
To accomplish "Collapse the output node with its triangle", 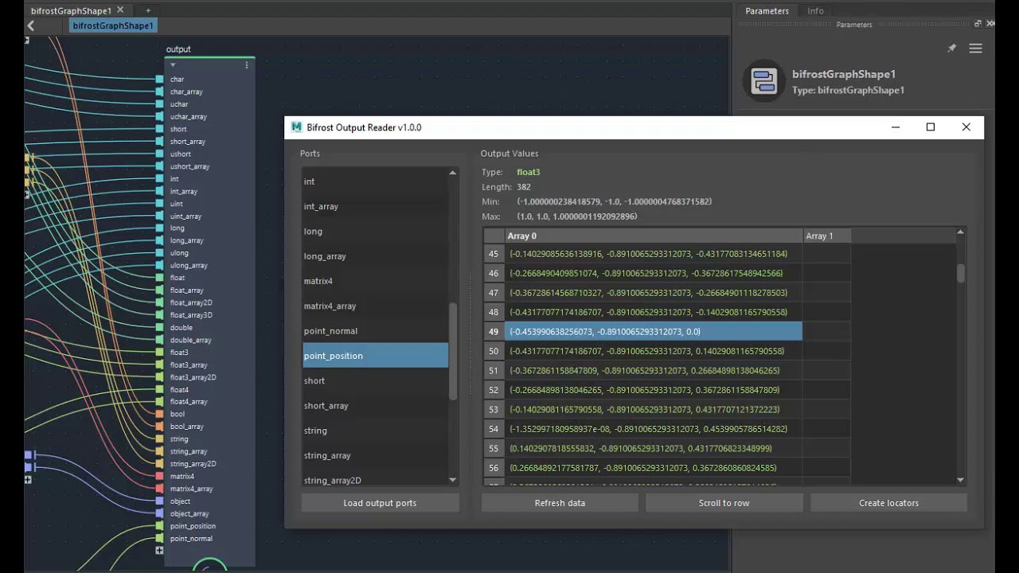I will [x=173, y=65].
